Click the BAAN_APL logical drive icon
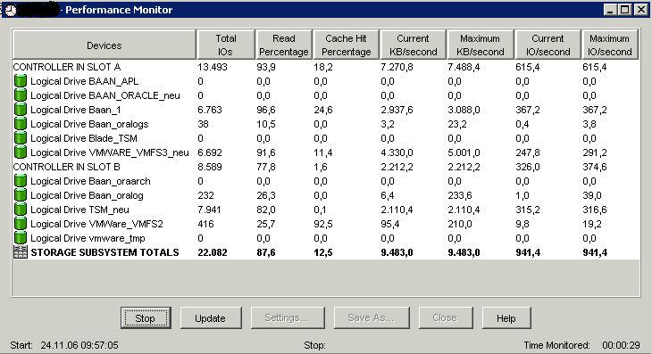This screenshot has width=652, height=354. click(x=21, y=81)
